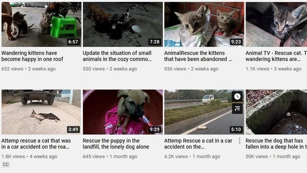Open 'Rescue the puppy in the landfill' title
Viewport: 307px width, 173px height.
(116, 144)
